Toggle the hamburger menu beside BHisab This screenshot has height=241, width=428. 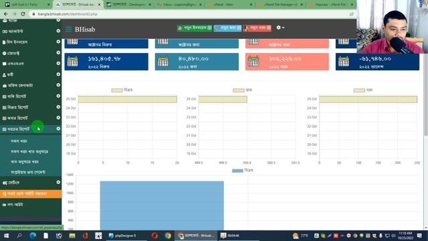point(68,29)
